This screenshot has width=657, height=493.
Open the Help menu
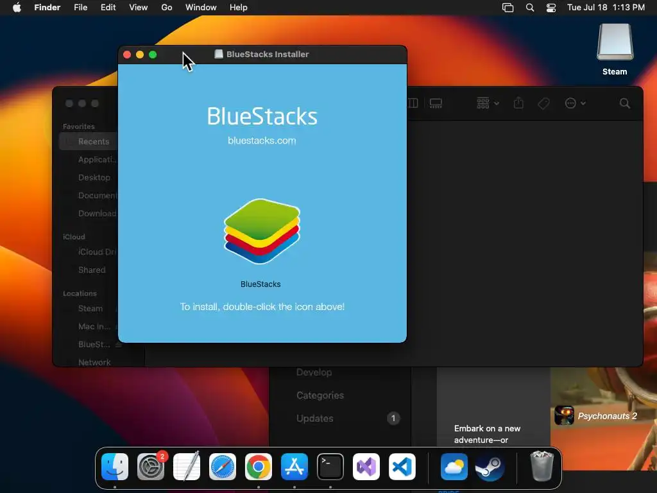coord(239,8)
